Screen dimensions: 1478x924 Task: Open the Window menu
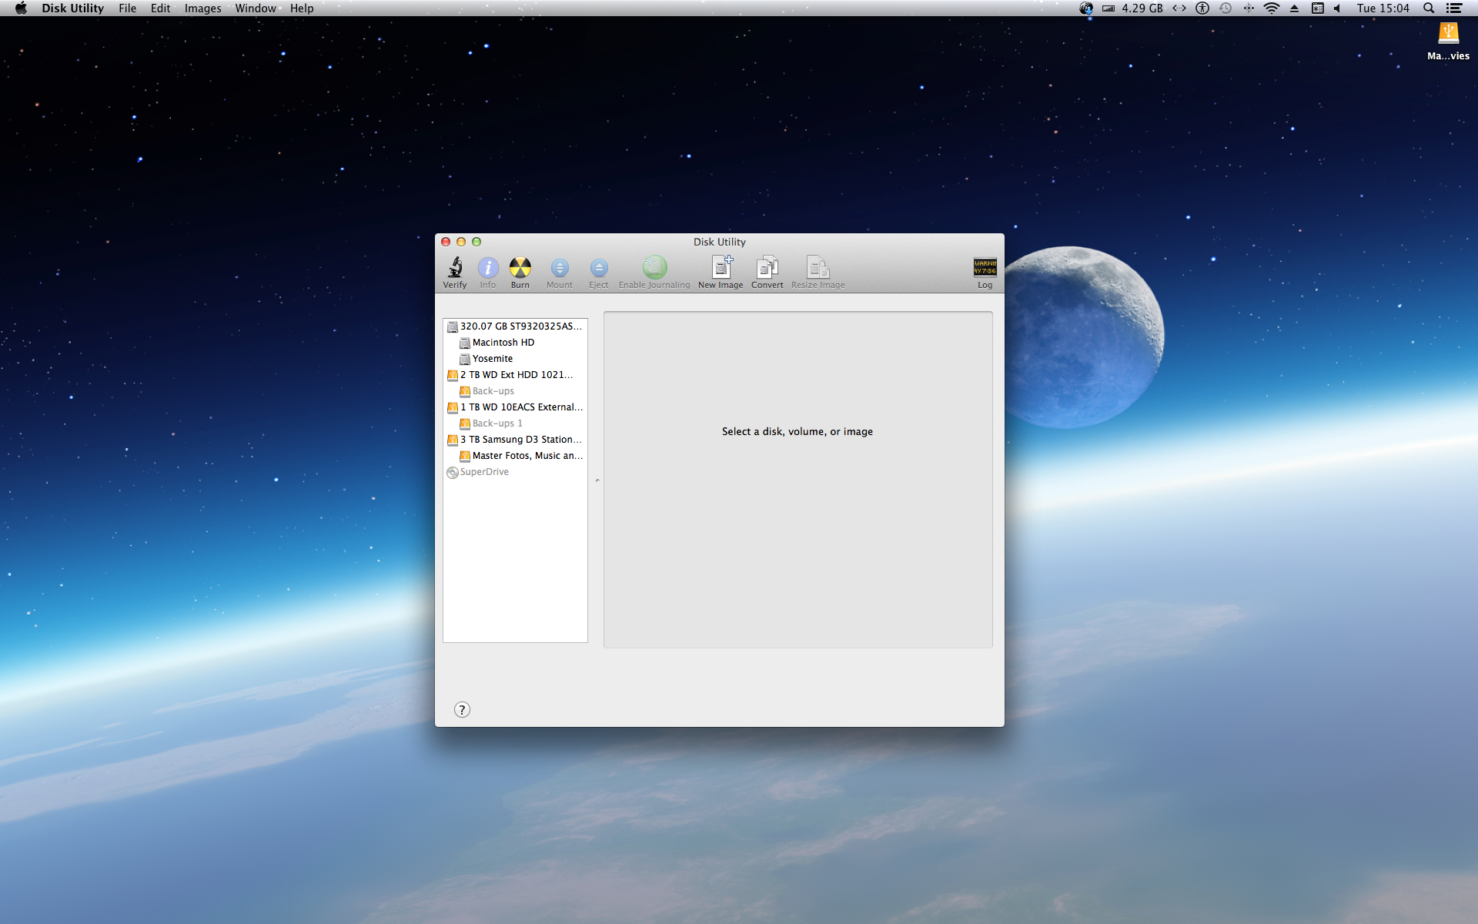point(256,8)
